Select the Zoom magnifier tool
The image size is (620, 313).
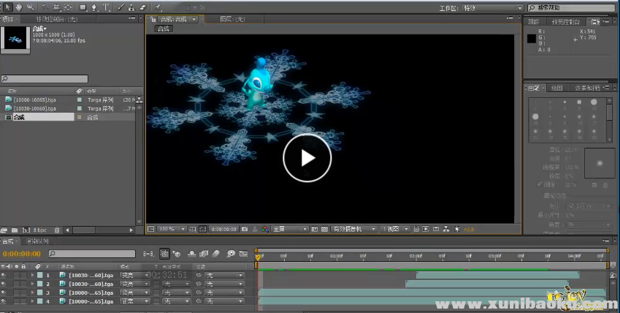pos(31,7)
